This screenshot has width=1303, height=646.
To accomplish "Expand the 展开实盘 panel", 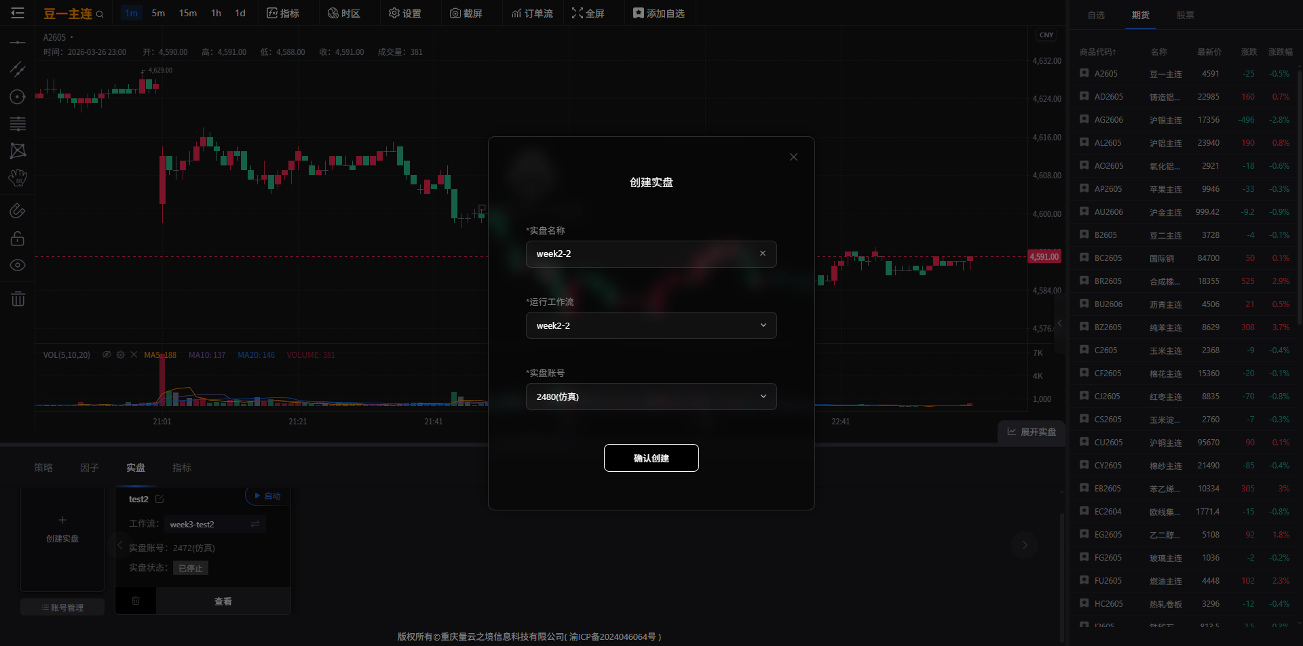I will (x=1032, y=432).
